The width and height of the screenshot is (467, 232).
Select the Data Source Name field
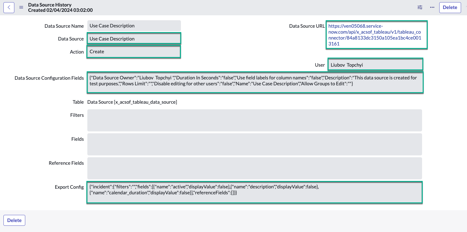pos(134,26)
